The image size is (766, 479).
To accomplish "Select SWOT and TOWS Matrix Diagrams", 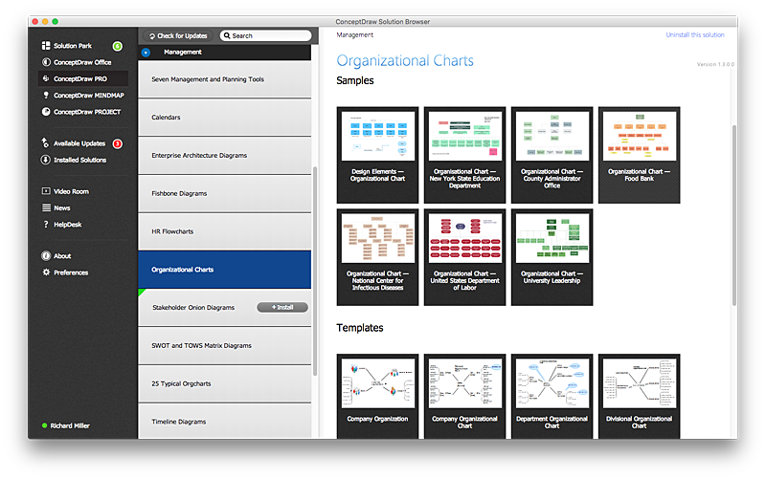I will tap(225, 345).
